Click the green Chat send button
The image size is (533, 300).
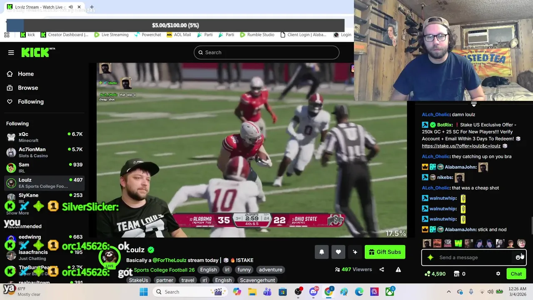(x=516, y=274)
